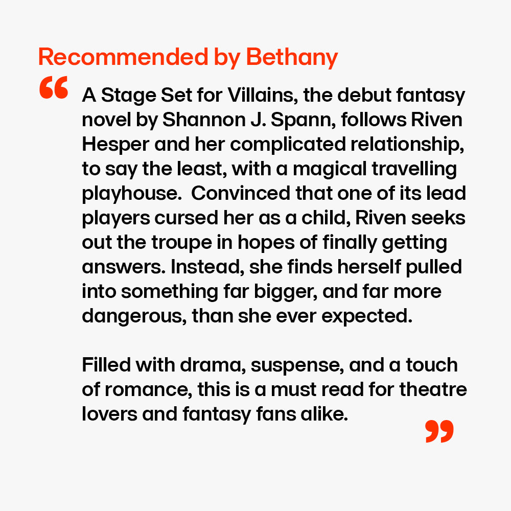Click the phrase "lovers and fantasy fans alike"
The image size is (511, 511).
215,414
